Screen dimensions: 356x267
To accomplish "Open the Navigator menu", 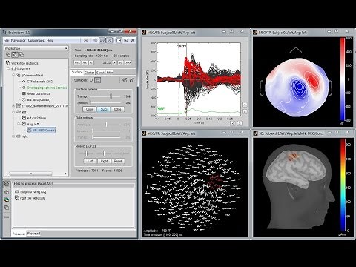I will point(19,40).
